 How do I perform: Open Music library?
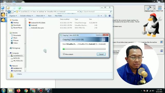(x=15, y=38)
